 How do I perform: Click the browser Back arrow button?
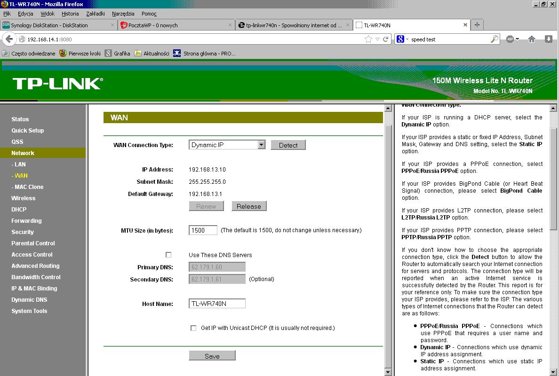pos(9,39)
